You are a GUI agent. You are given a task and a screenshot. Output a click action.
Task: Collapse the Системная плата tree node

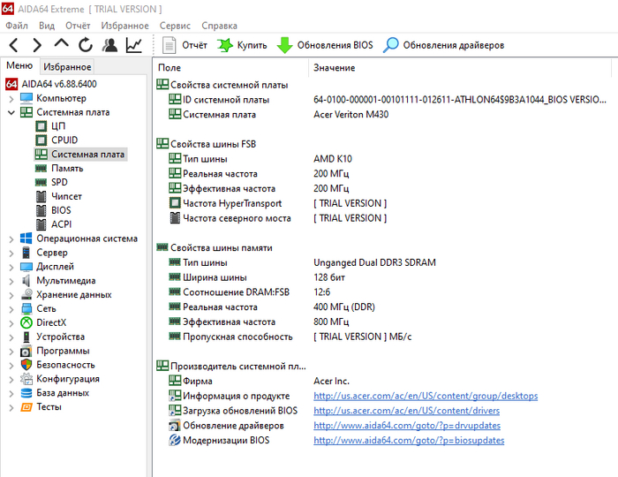click(x=11, y=112)
